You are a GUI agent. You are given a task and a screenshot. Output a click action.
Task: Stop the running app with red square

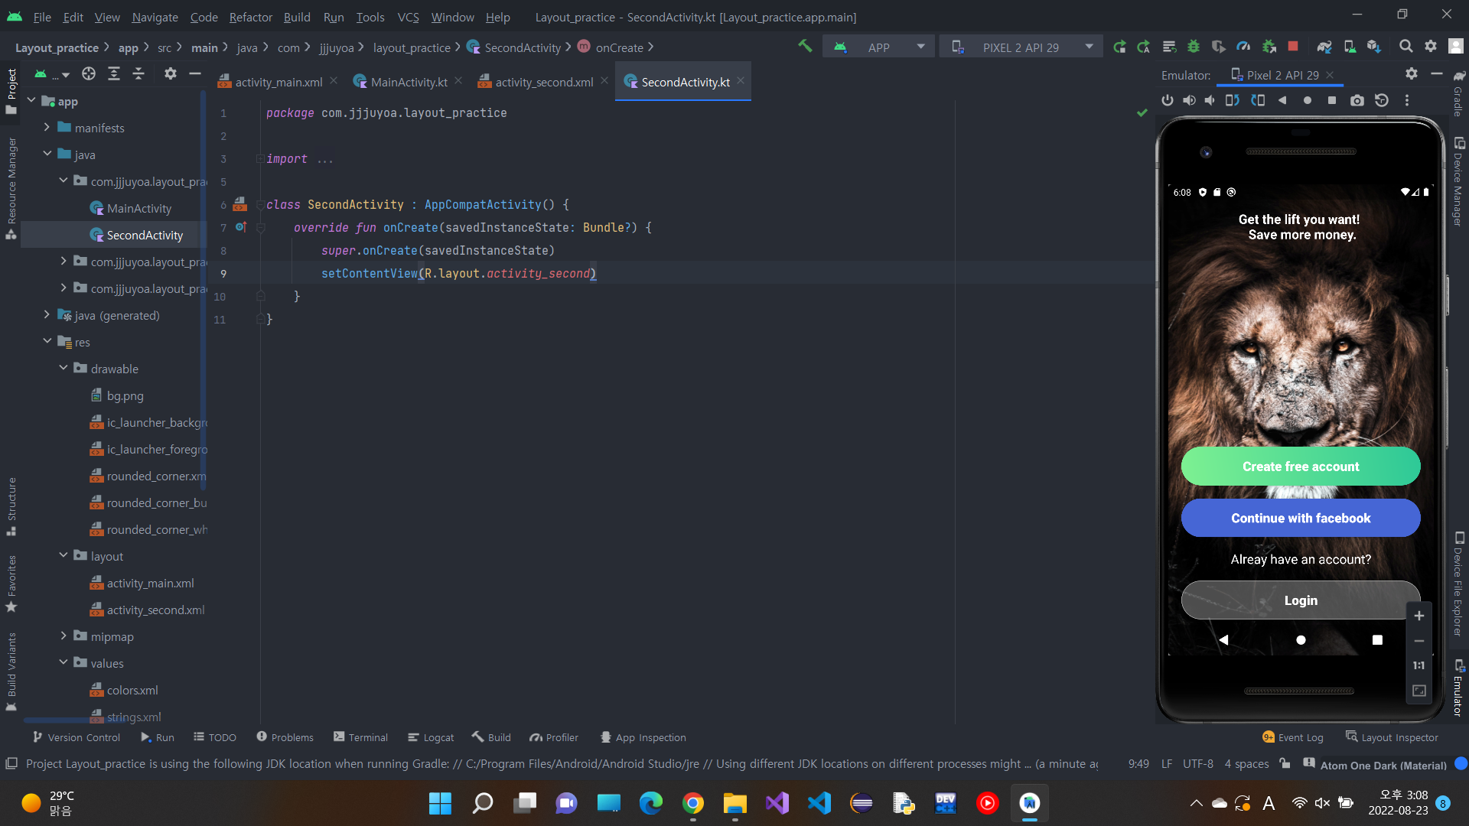click(x=1293, y=47)
